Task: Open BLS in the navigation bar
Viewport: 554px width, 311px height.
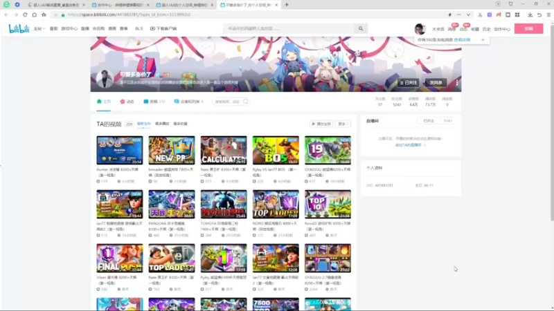Action: pos(139,28)
